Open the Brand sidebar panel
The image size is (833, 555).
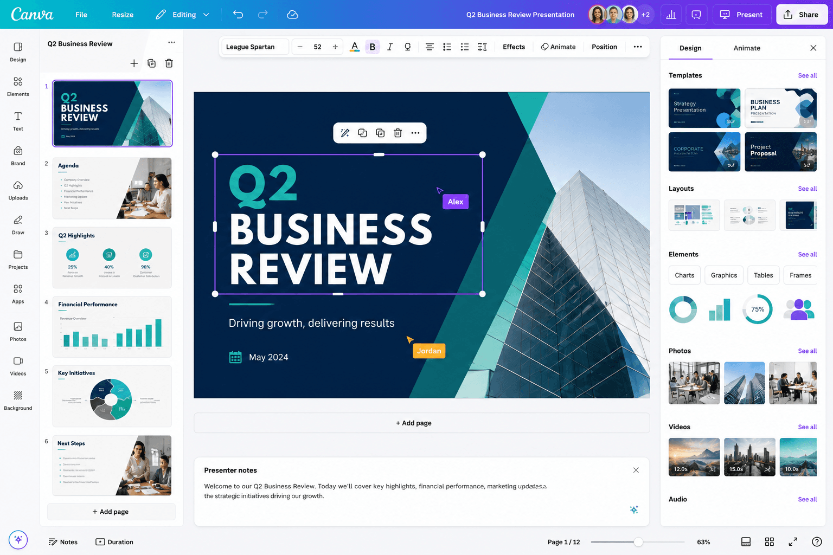tap(18, 156)
